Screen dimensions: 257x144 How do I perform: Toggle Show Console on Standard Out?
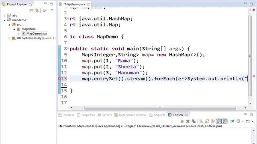[x=218, y=121]
